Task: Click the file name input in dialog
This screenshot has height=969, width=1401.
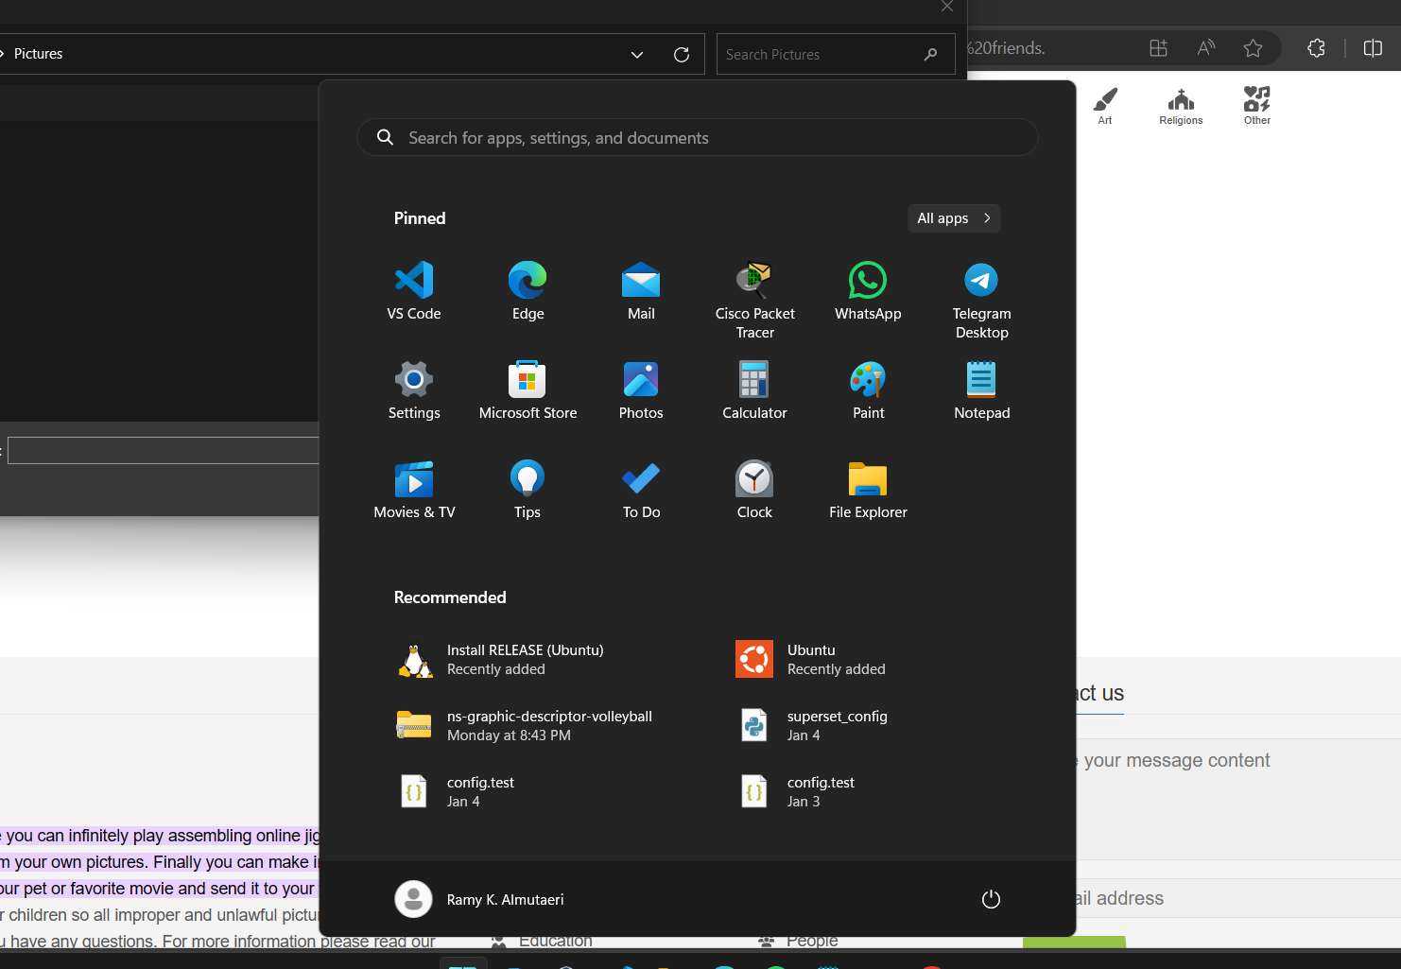Action: point(164,450)
